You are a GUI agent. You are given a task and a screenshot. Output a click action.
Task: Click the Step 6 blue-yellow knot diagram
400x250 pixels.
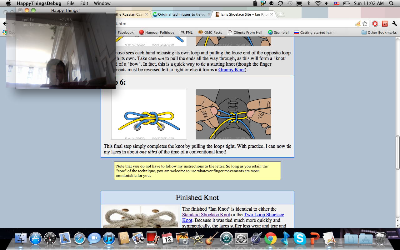[x=149, y=114]
